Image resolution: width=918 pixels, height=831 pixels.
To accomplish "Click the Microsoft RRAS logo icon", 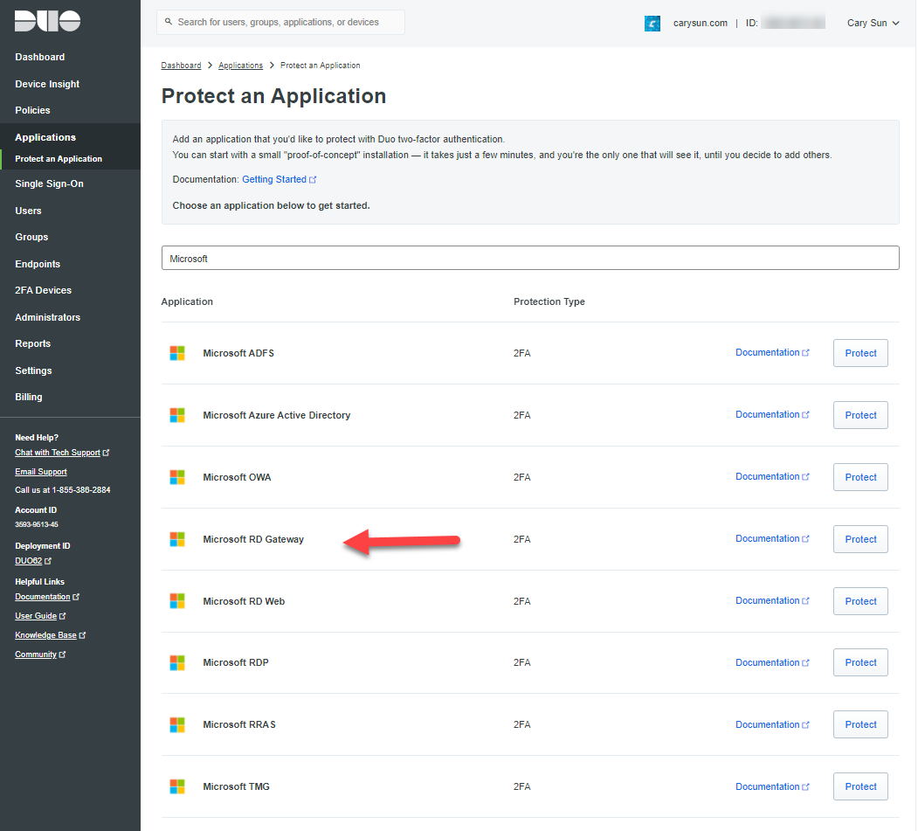I will pyautogui.click(x=177, y=724).
